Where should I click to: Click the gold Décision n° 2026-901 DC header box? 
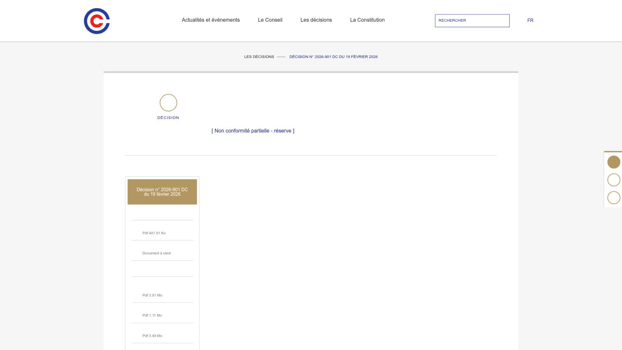162,192
